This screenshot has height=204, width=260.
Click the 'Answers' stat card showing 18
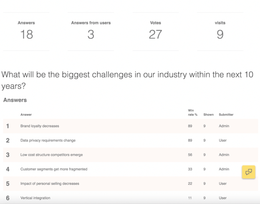[x=26, y=32]
